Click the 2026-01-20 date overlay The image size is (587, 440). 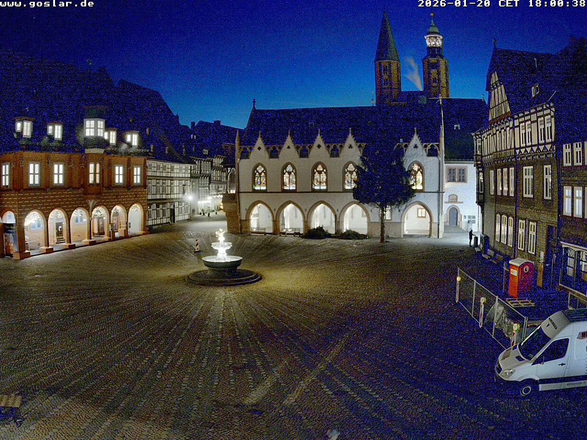point(454,4)
